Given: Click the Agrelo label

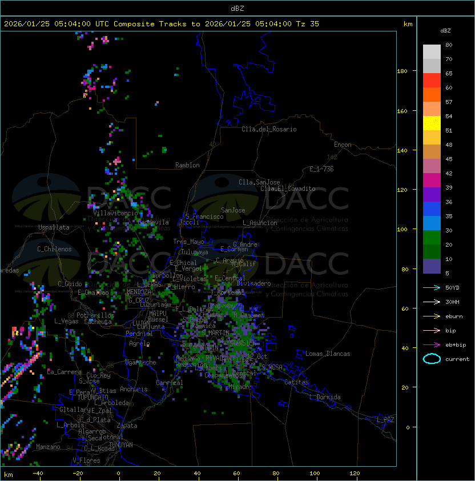Looking at the screenshot, I should 139,343.
